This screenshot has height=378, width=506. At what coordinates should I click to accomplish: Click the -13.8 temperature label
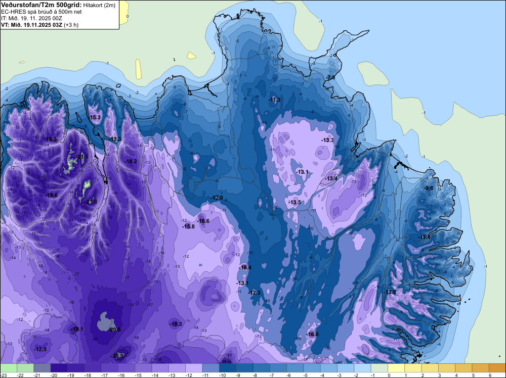[390, 292]
